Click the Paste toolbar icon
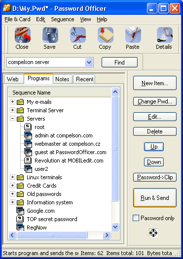Viewport: 183px width, 259px height. point(133,35)
